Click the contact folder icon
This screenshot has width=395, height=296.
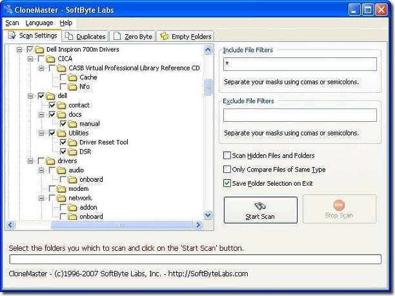pos(61,105)
